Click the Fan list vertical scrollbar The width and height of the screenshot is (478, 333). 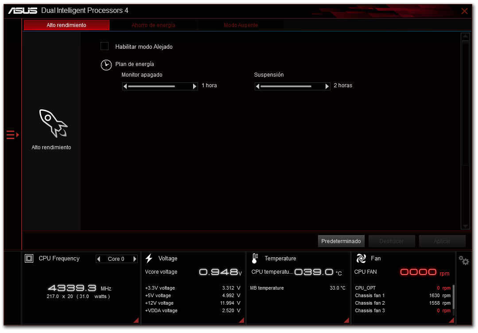[454, 297]
